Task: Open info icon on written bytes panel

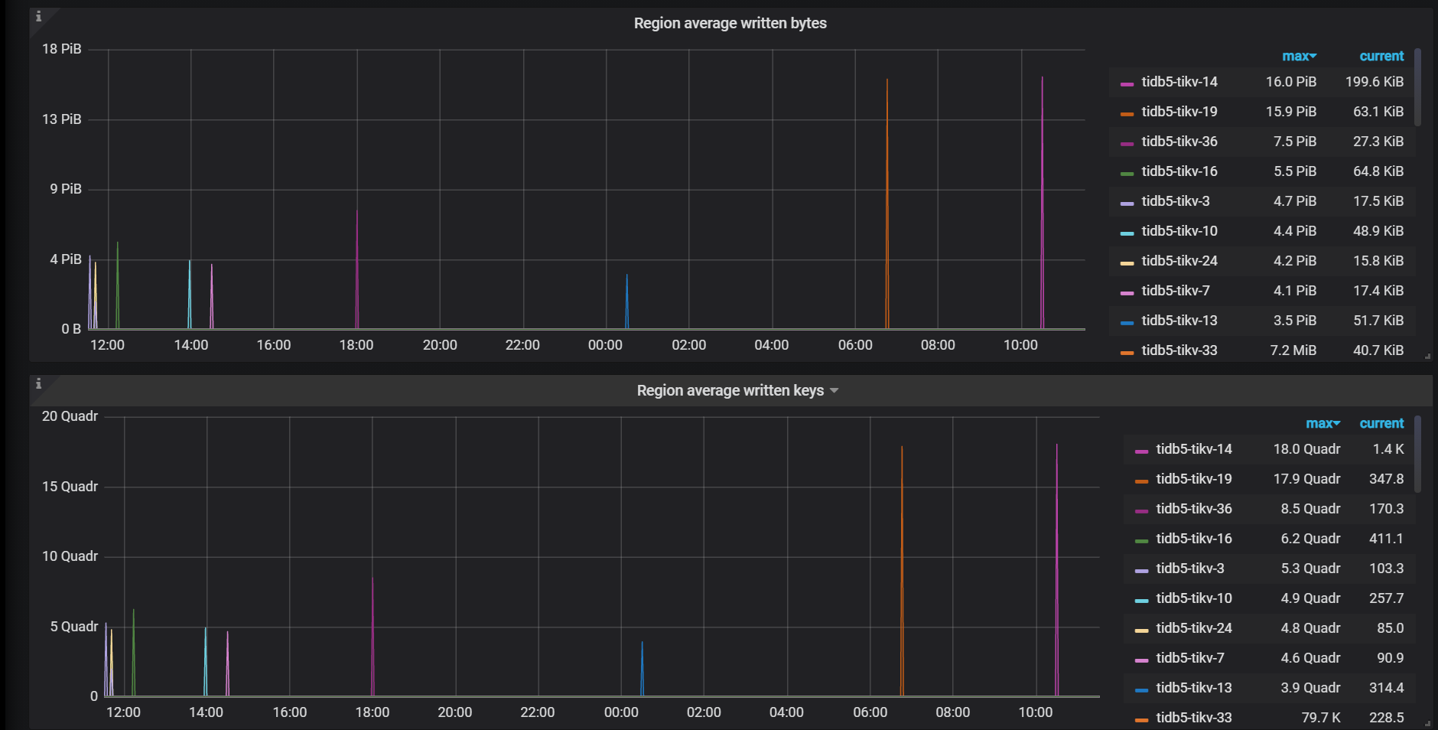Action: pyautogui.click(x=38, y=16)
